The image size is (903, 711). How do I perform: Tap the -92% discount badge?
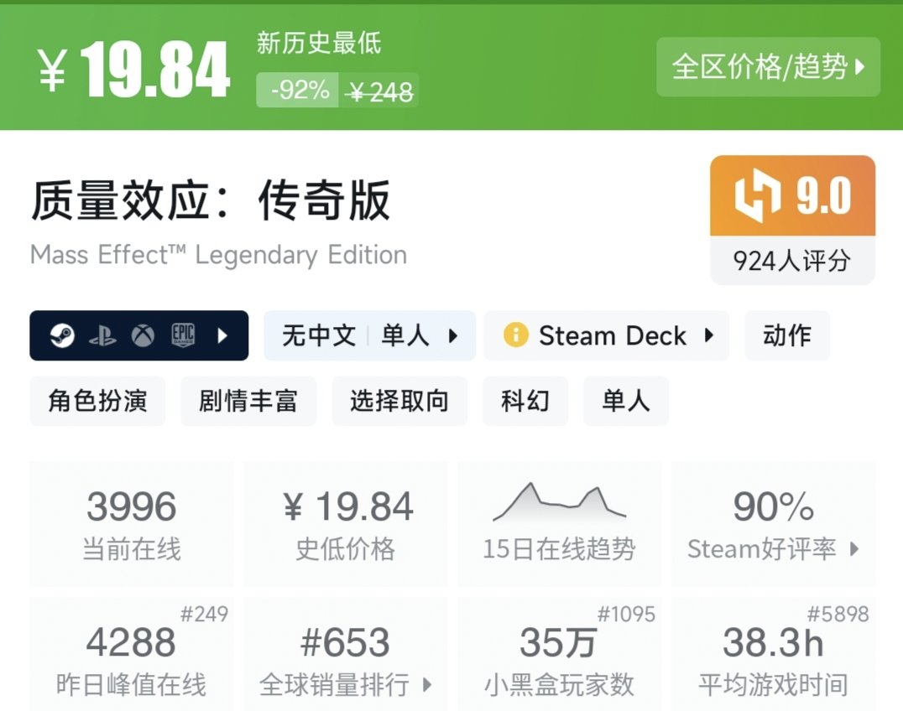point(298,90)
